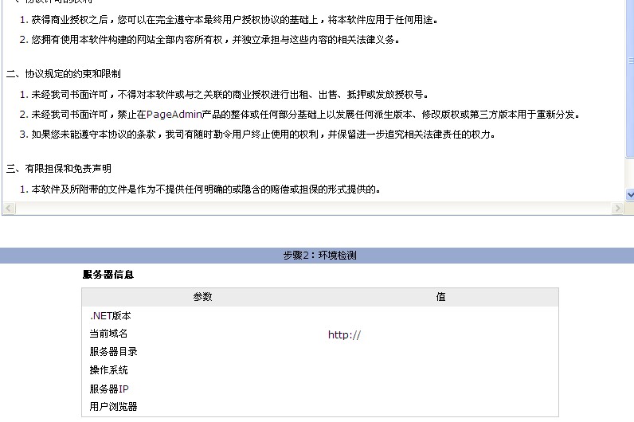Click the horizontal scrollbar track of agreement box
Image resolution: width=634 pixels, height=422 pixels.
coord(311,208)
